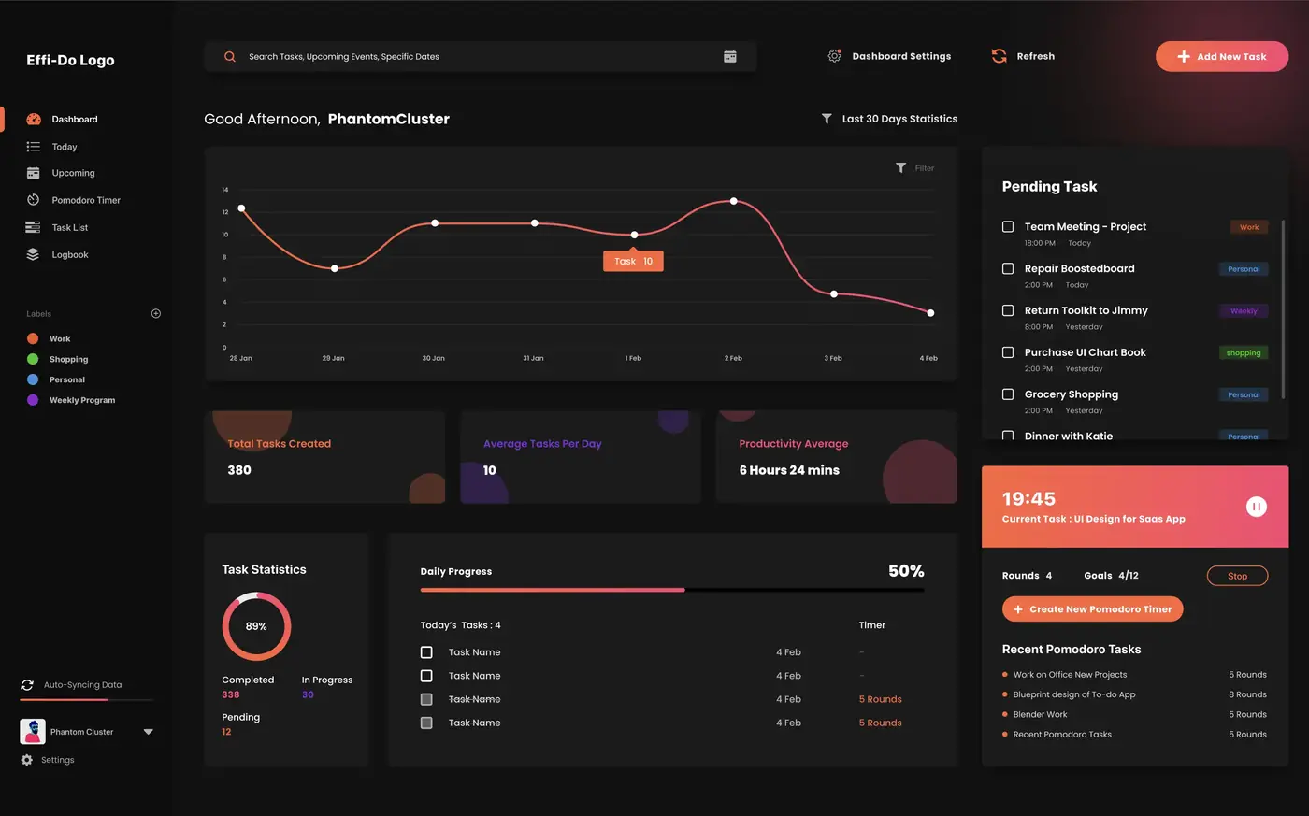Image resolution: width=1309 pixels, height=816 pixels.
Task: Click the Refresh arrows icon
Action: (x=1000, y=56)
